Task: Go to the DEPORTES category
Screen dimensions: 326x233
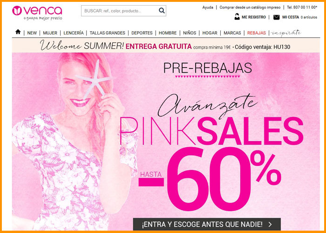Action: 142,33
